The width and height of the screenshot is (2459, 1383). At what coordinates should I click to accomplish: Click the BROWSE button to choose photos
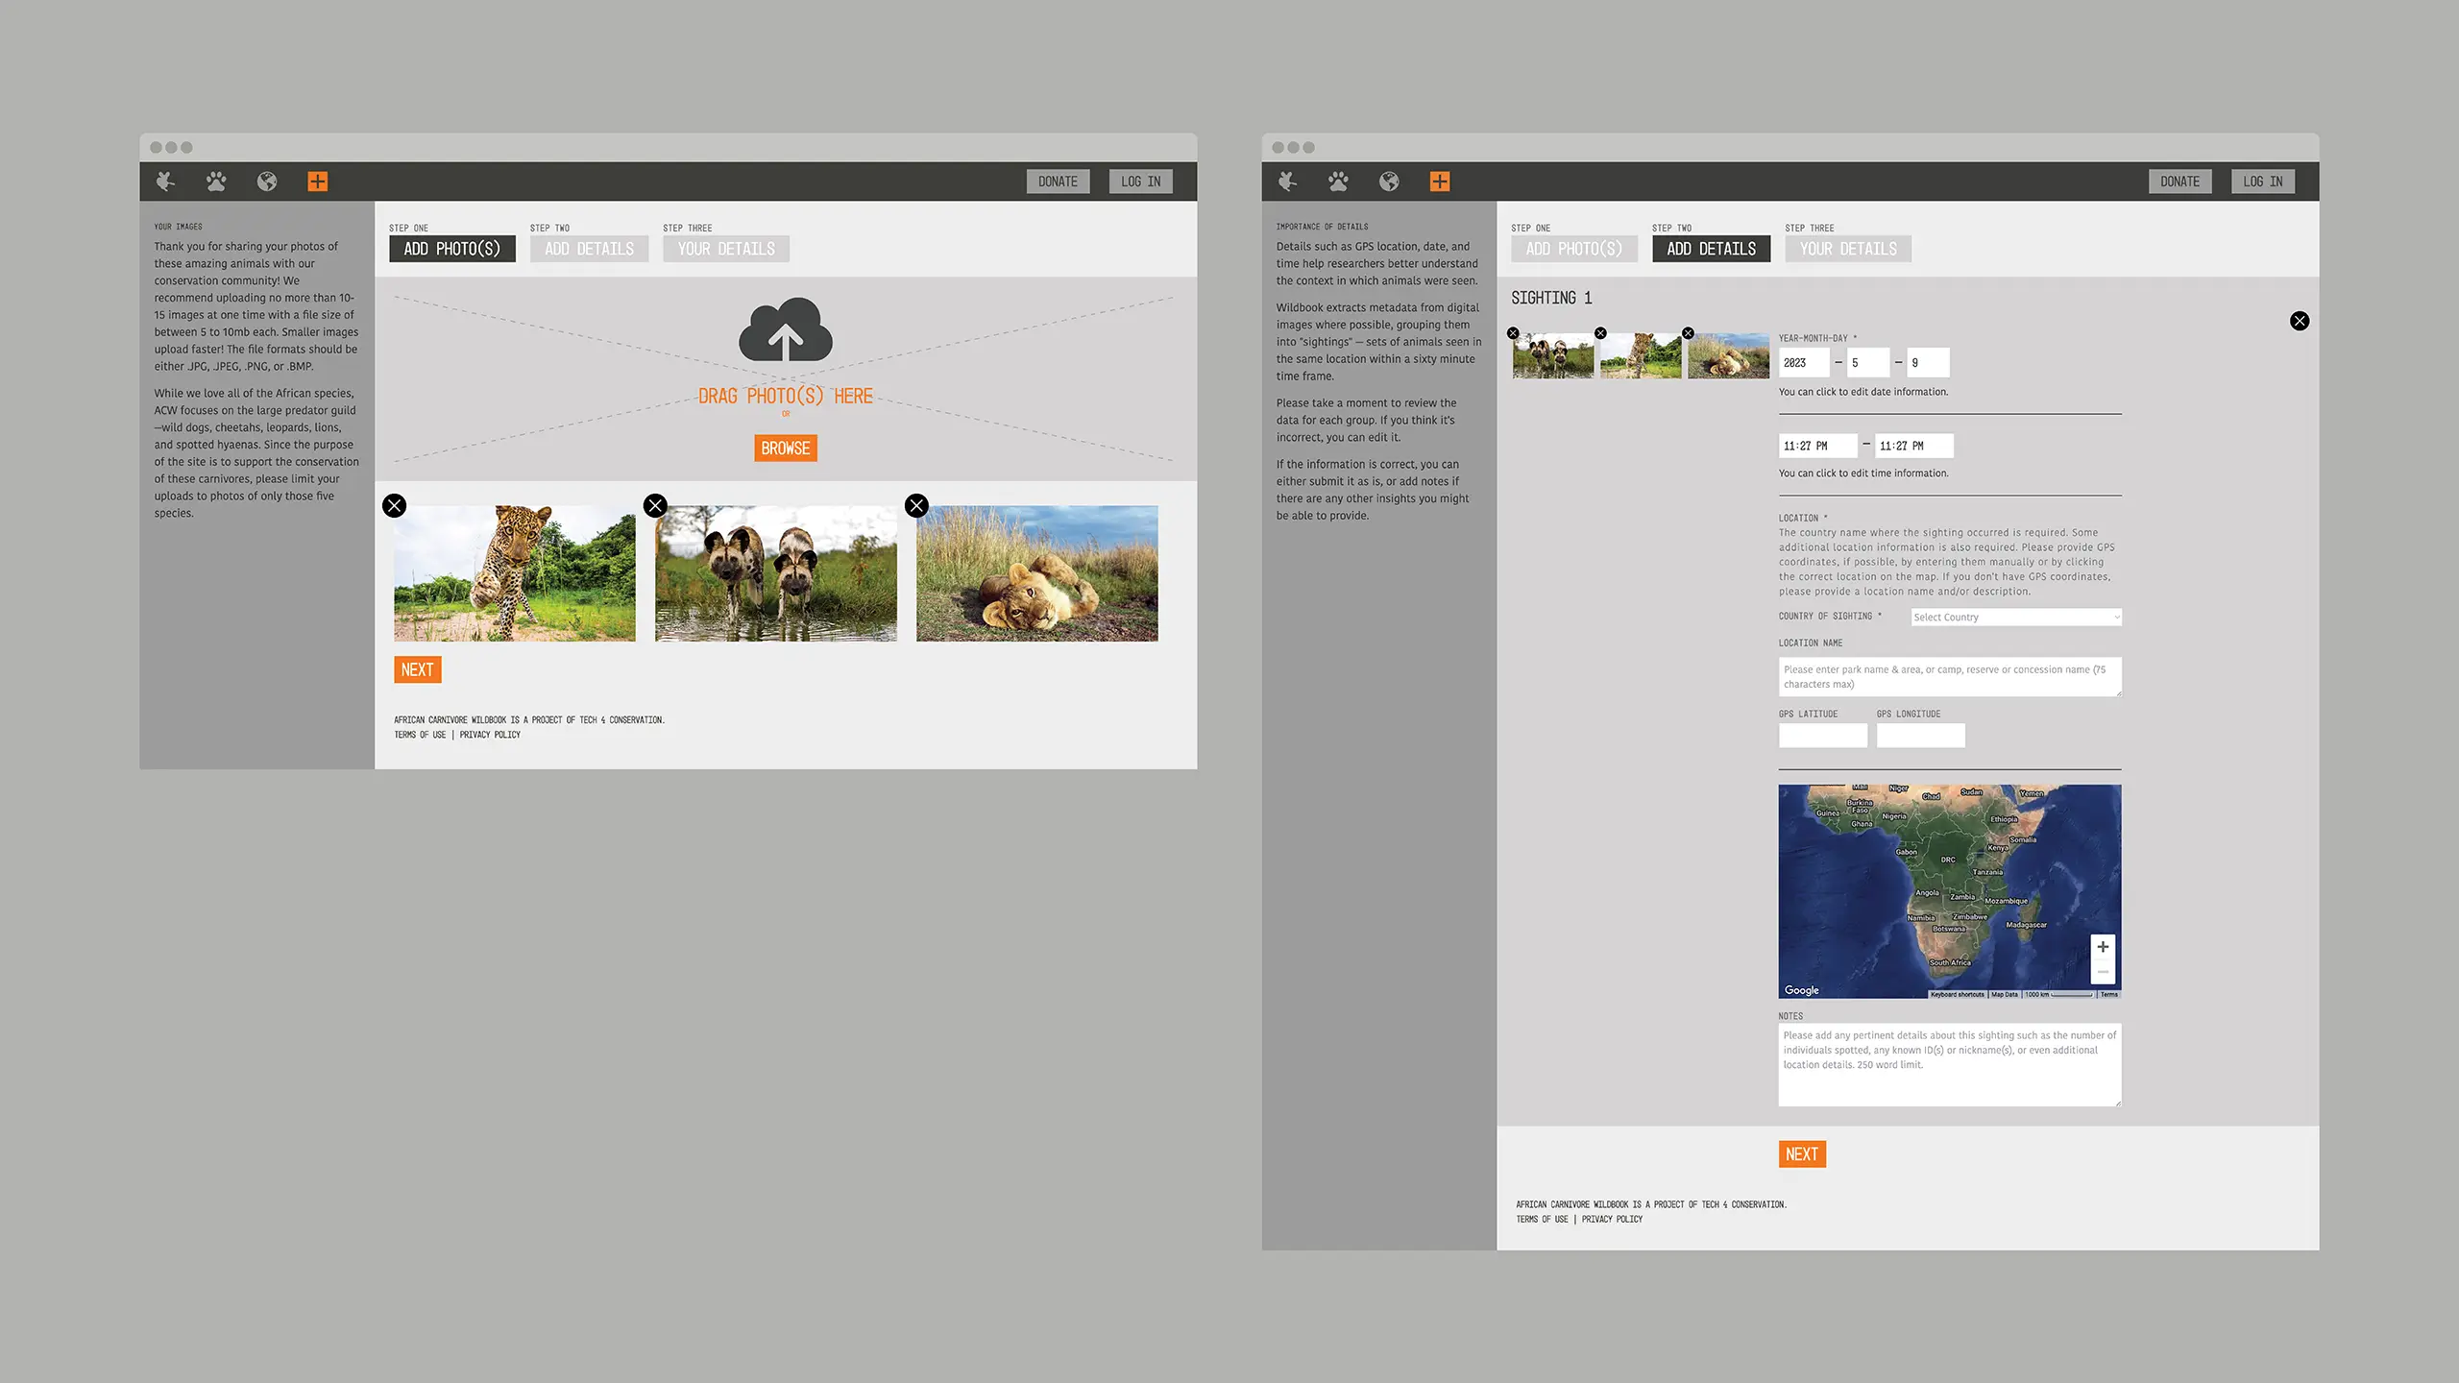(786, 448)
